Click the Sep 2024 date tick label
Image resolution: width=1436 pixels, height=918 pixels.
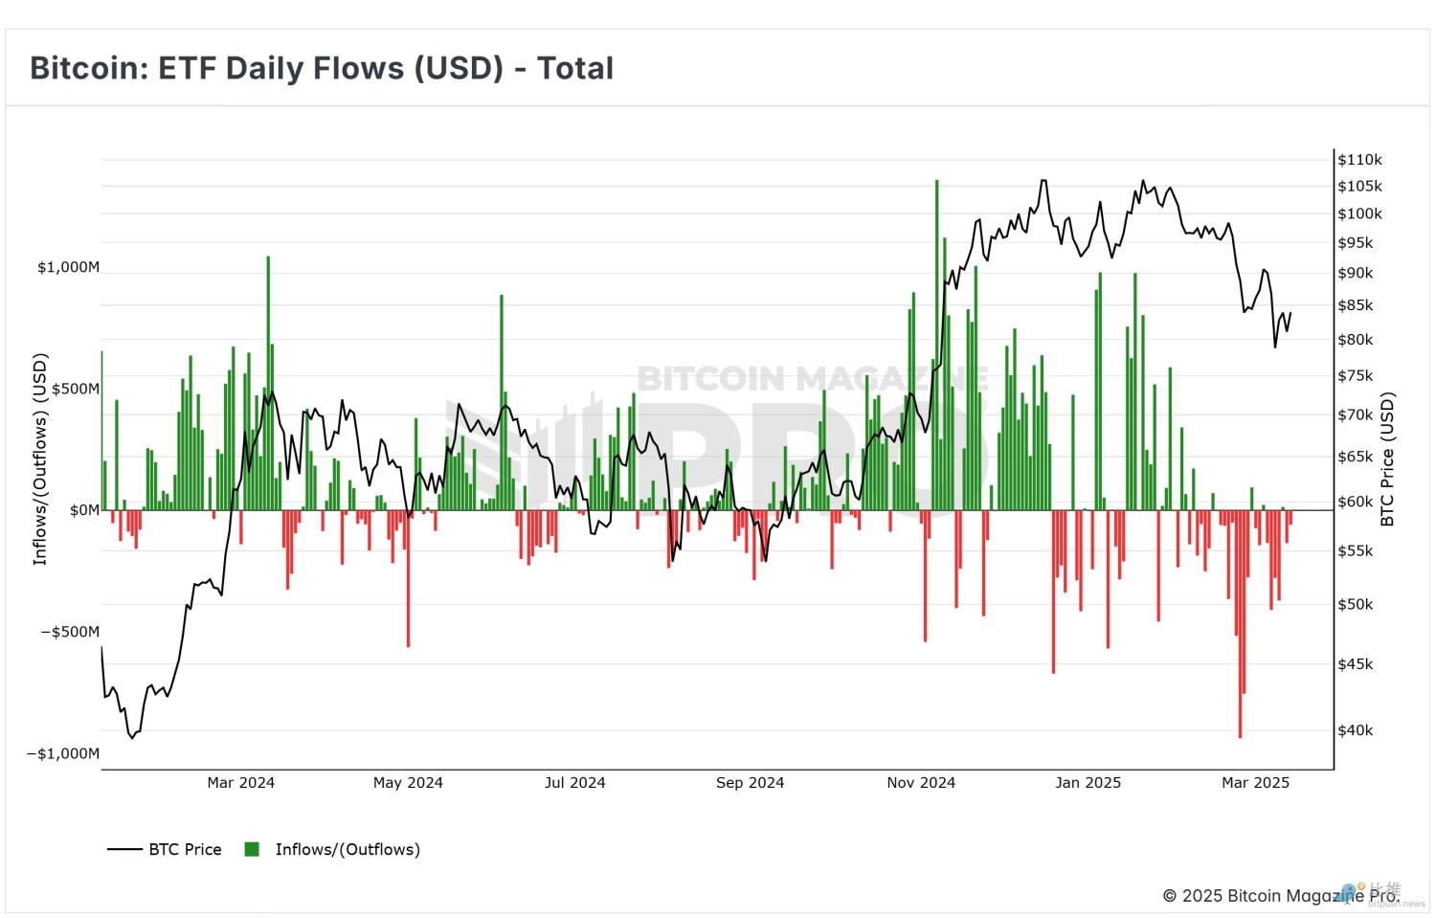[750, 782]
